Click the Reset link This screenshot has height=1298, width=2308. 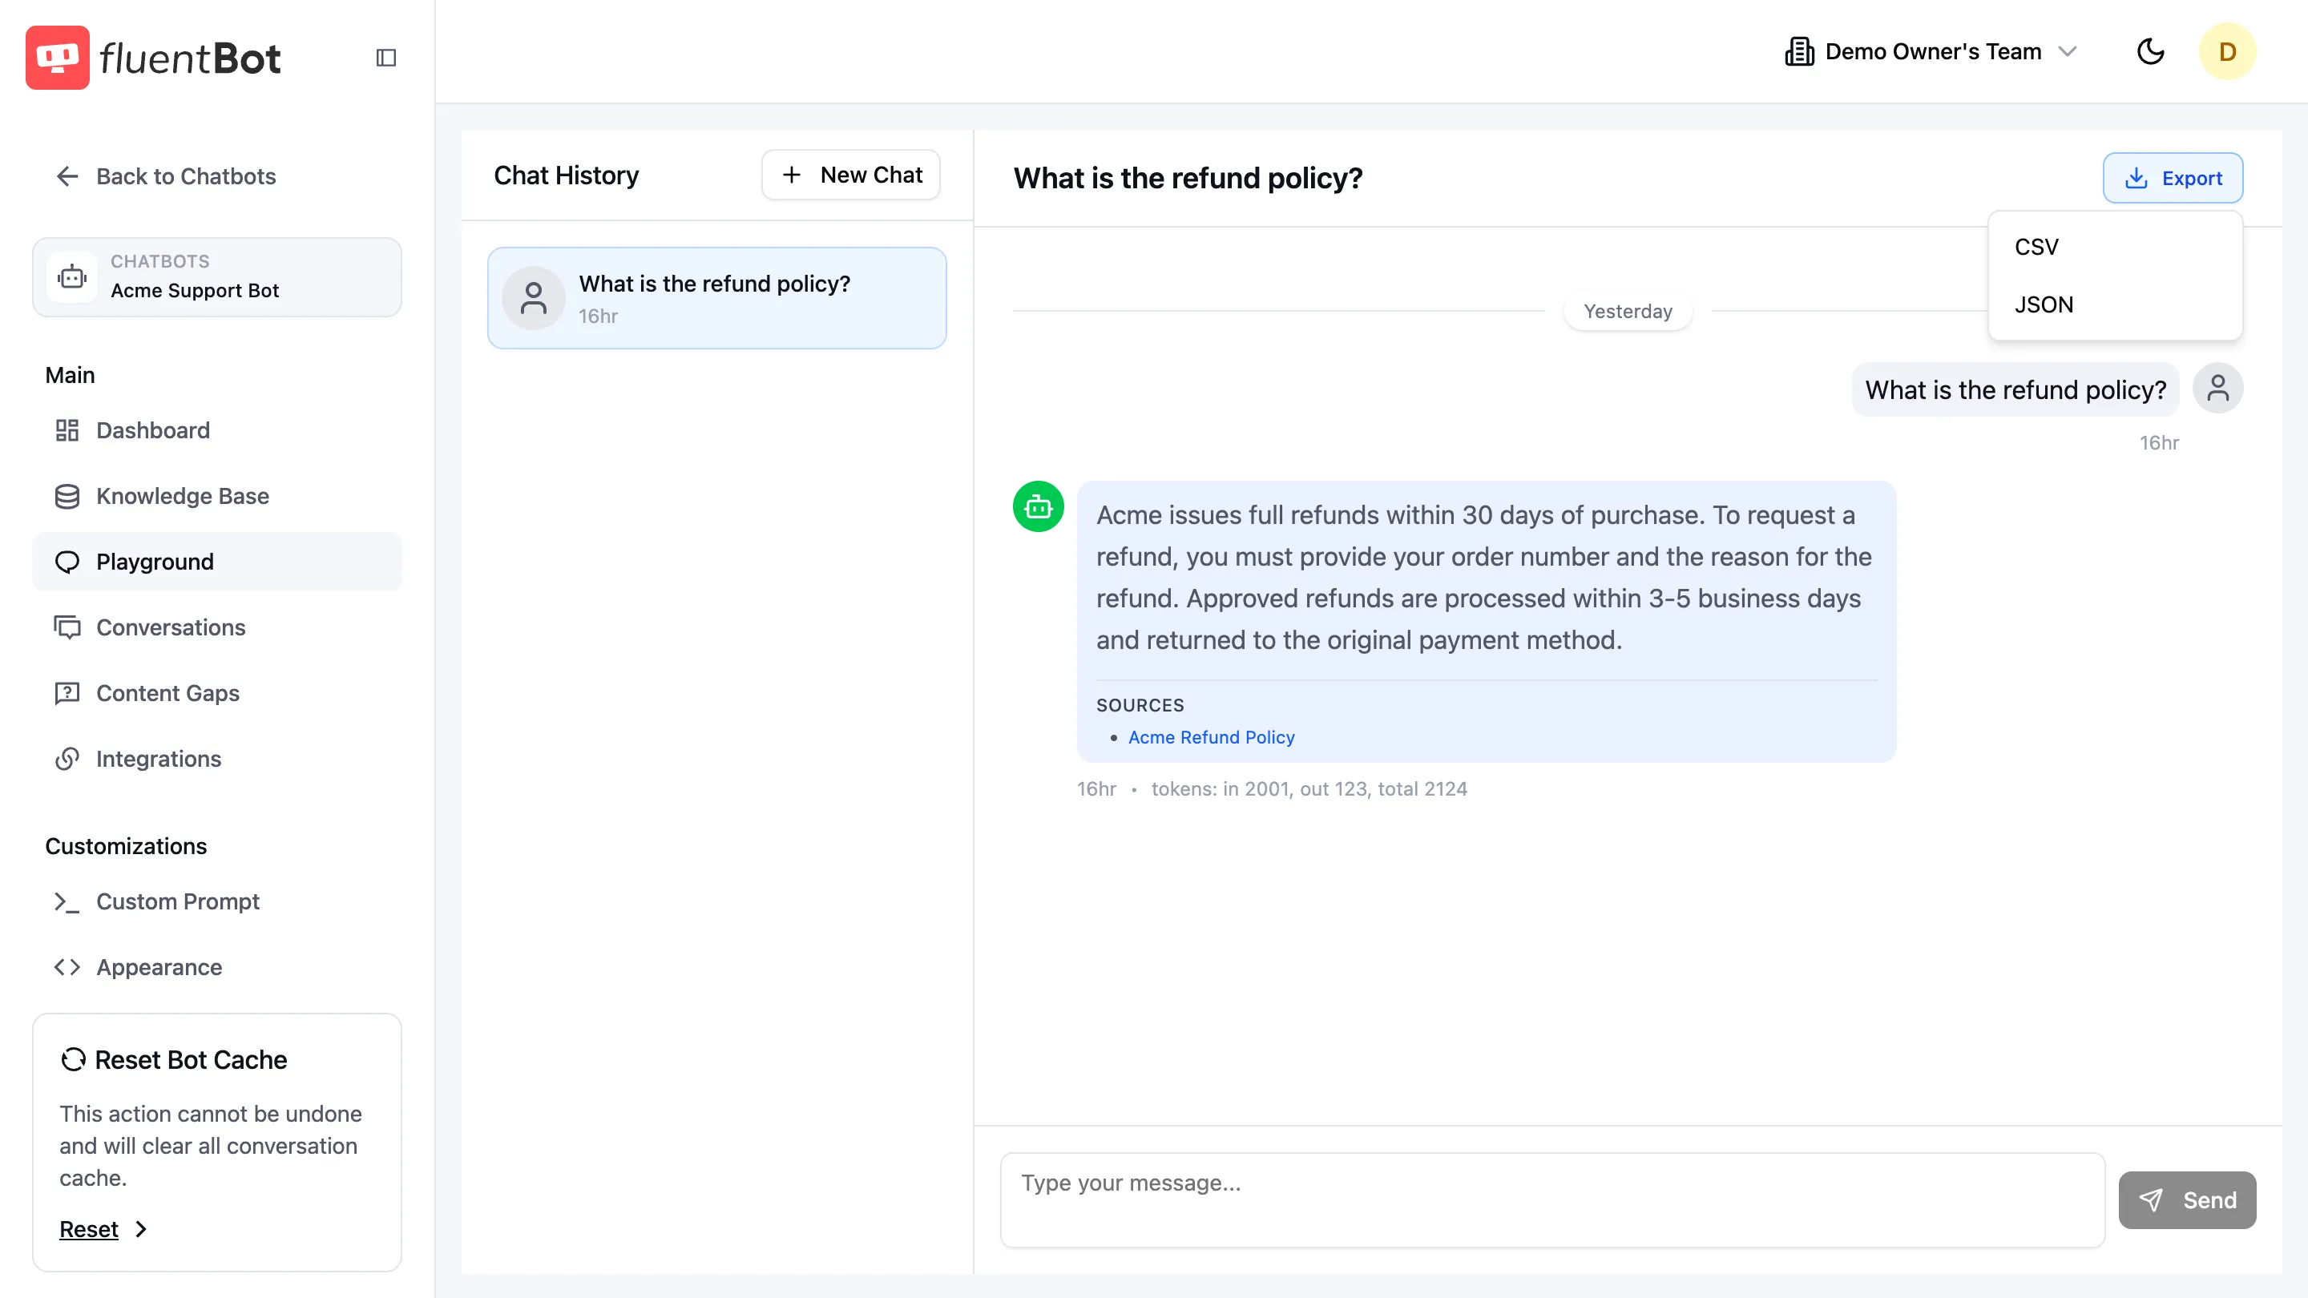coord(89,1229)
